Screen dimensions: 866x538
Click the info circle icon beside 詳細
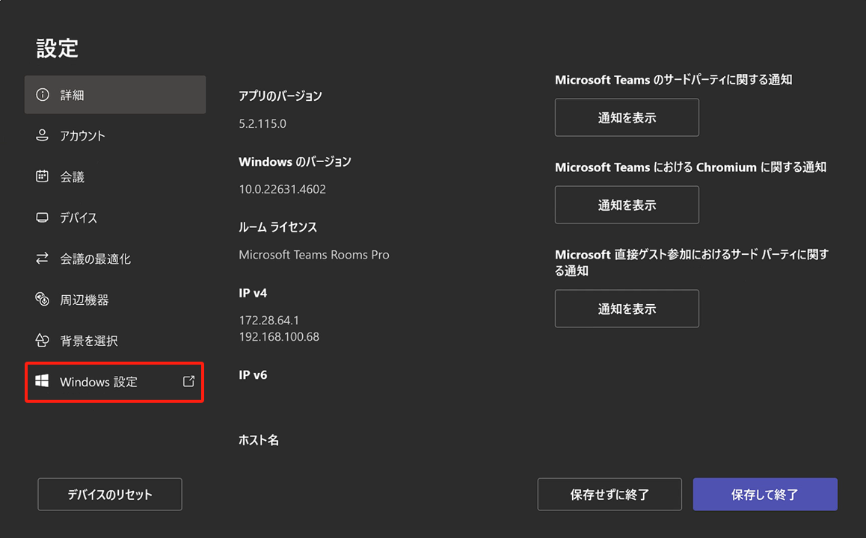43,94
